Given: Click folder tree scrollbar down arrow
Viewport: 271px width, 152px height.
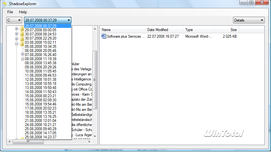Looking at the screenshot, I should (x=95, y=136).
